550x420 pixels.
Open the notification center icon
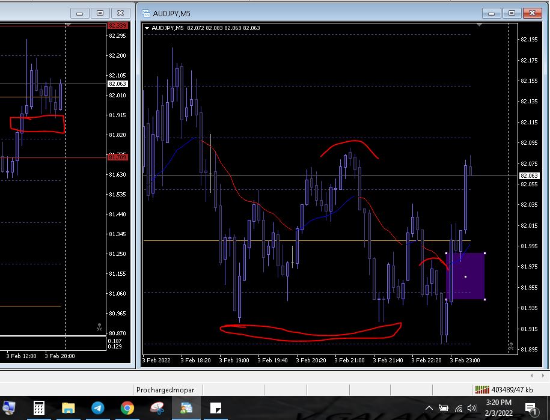pyautogui.click(x=532, y=409)
